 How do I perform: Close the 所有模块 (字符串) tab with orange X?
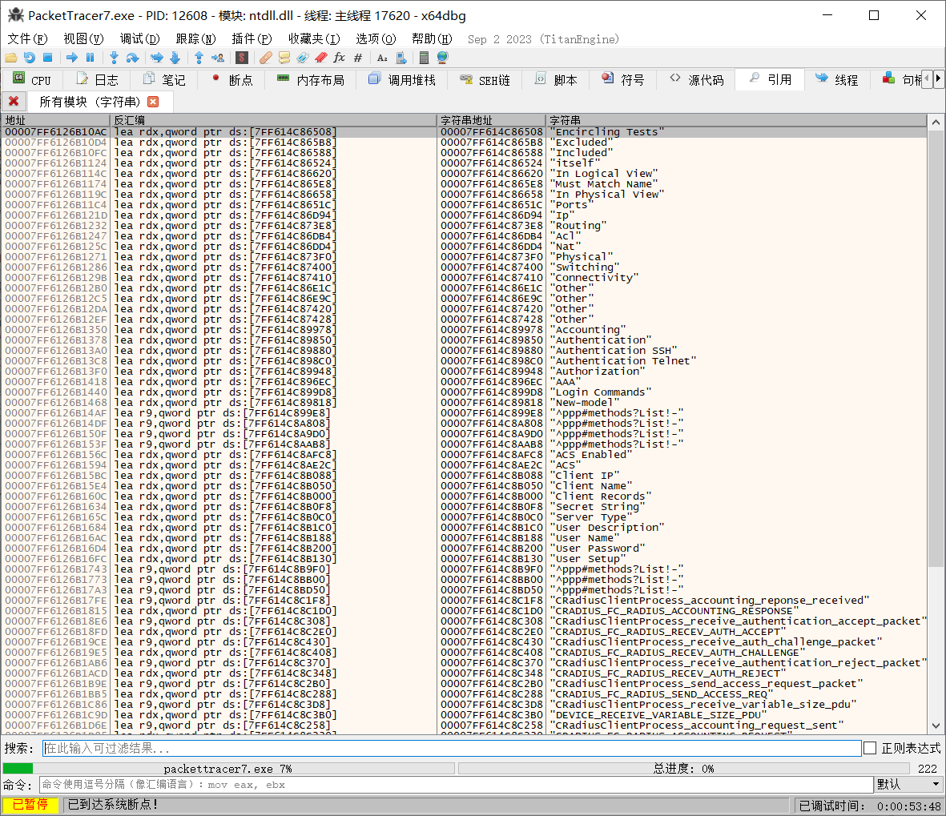153,102
